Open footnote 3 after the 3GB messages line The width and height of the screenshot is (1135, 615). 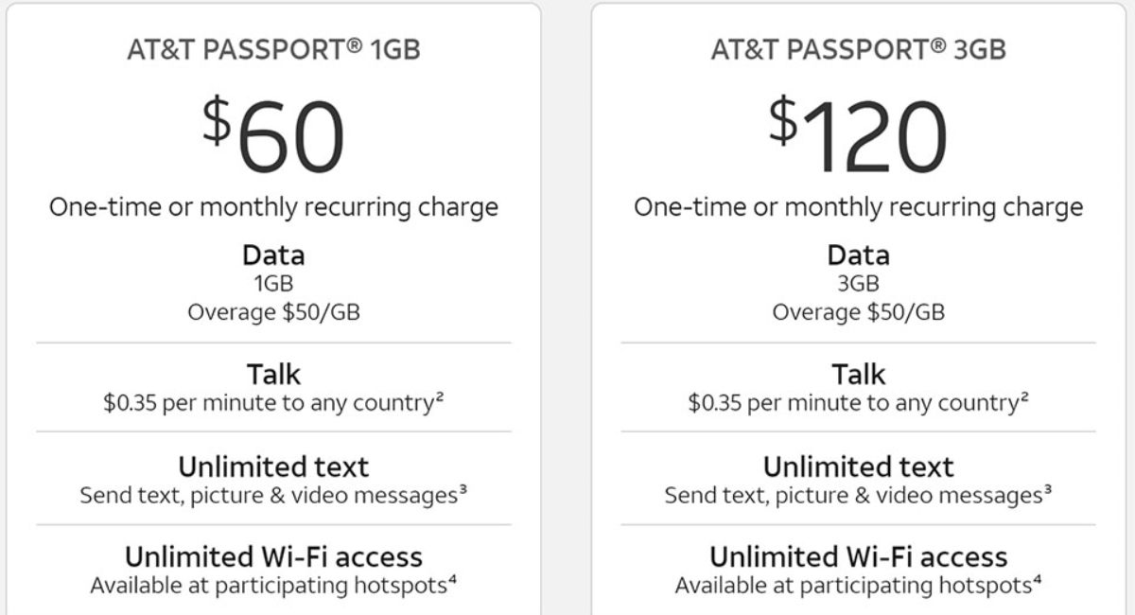[x=1048, y=490]
